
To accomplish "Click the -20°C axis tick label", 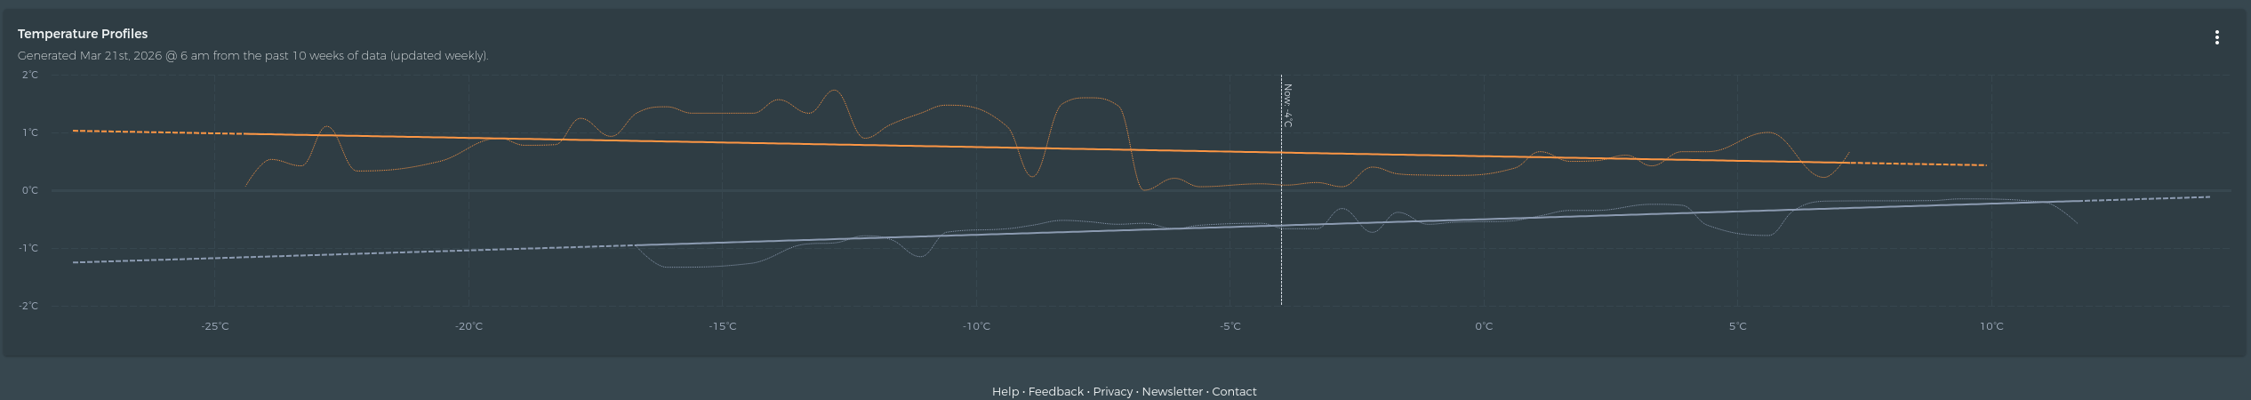I will 469,326.
